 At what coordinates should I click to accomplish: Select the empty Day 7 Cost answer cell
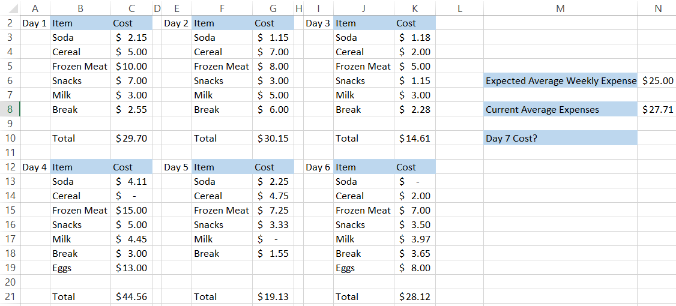657,138
